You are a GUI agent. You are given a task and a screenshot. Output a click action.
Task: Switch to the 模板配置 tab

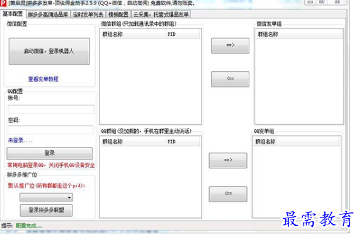[x=118, y=15]
